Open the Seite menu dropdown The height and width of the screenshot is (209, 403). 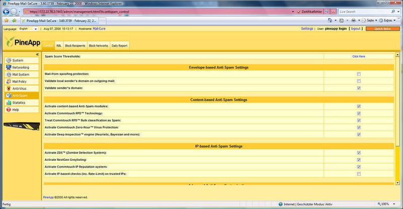(x=370, y=20)
